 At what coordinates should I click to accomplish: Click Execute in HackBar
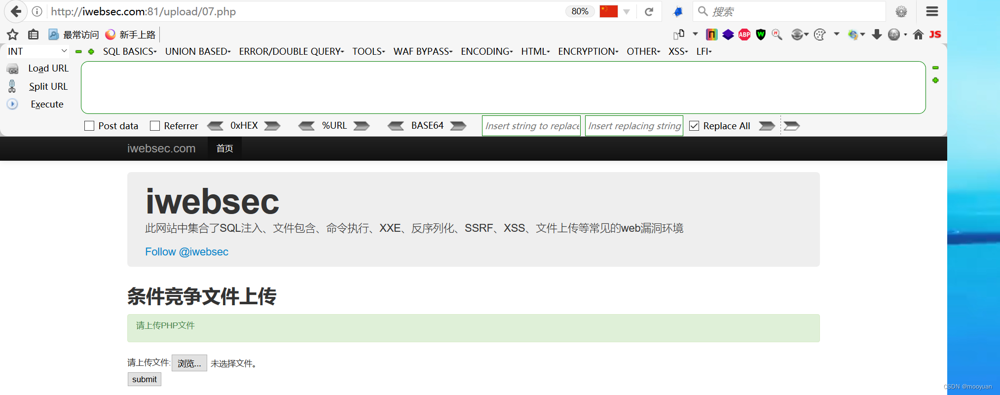[x=47, y=104]
